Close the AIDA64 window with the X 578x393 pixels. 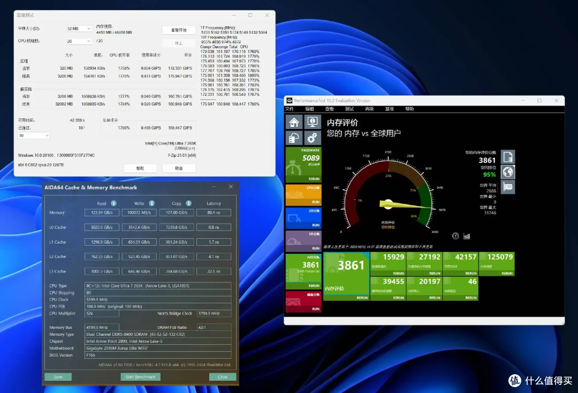point(231,187)
